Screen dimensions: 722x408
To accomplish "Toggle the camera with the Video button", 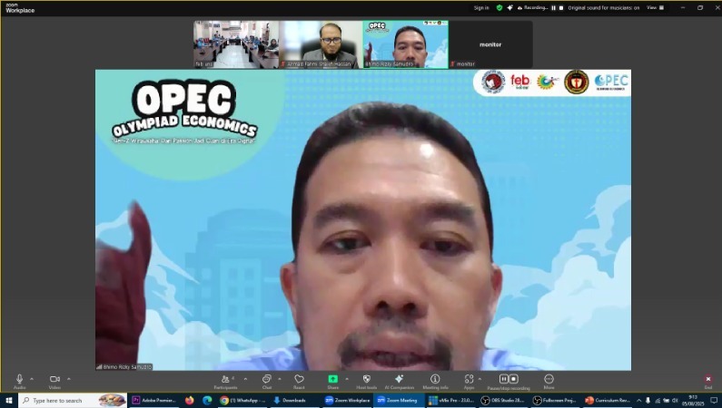I will point(54,381).
